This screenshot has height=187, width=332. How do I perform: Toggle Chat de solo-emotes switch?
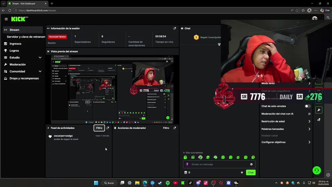[x=308, y=106]
